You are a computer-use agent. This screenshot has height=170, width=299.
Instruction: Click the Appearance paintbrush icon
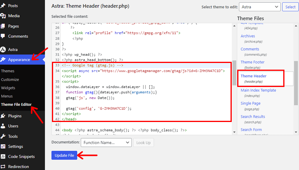3,59
